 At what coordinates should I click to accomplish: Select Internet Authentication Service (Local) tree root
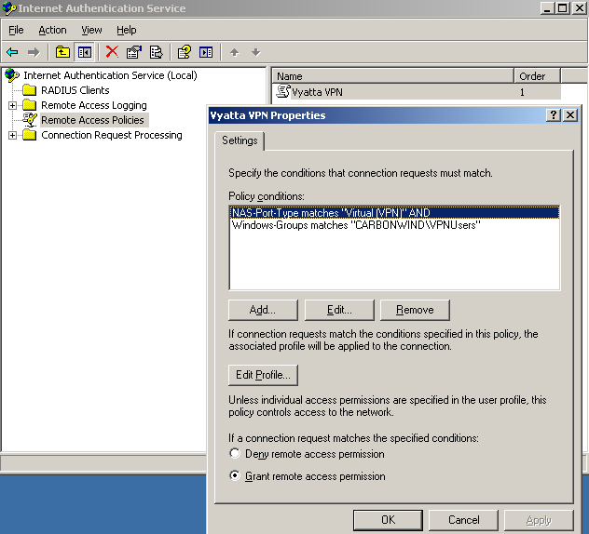click(110, 75)
